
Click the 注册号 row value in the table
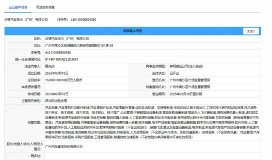click(58, 52)
